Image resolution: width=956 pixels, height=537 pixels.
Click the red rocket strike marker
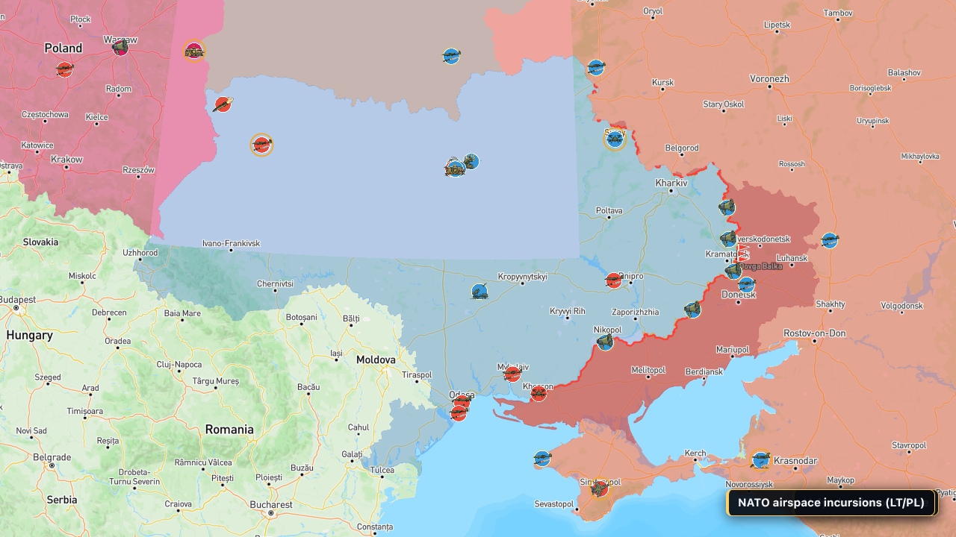[x=223, y=104]
